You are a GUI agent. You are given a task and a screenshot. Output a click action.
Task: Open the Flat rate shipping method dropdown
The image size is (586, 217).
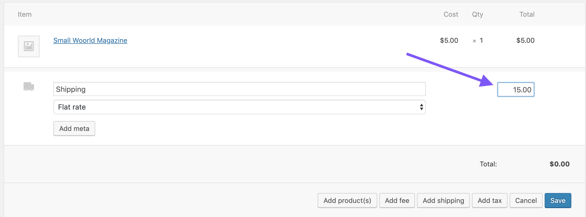click(x=239, y=107)
